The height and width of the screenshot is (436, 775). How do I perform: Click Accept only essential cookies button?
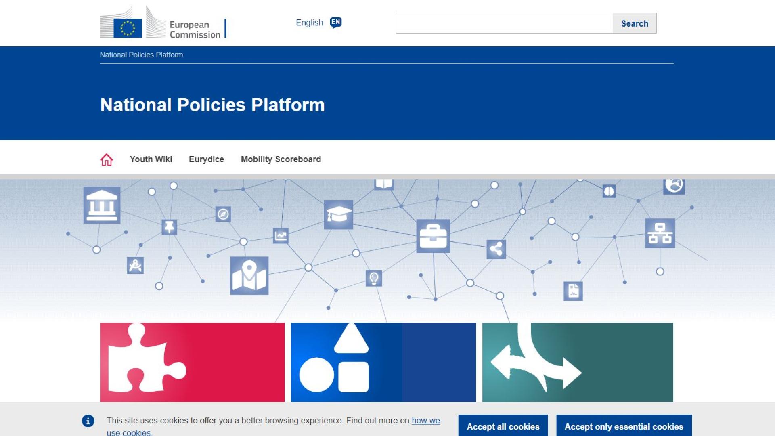point(624,426)
